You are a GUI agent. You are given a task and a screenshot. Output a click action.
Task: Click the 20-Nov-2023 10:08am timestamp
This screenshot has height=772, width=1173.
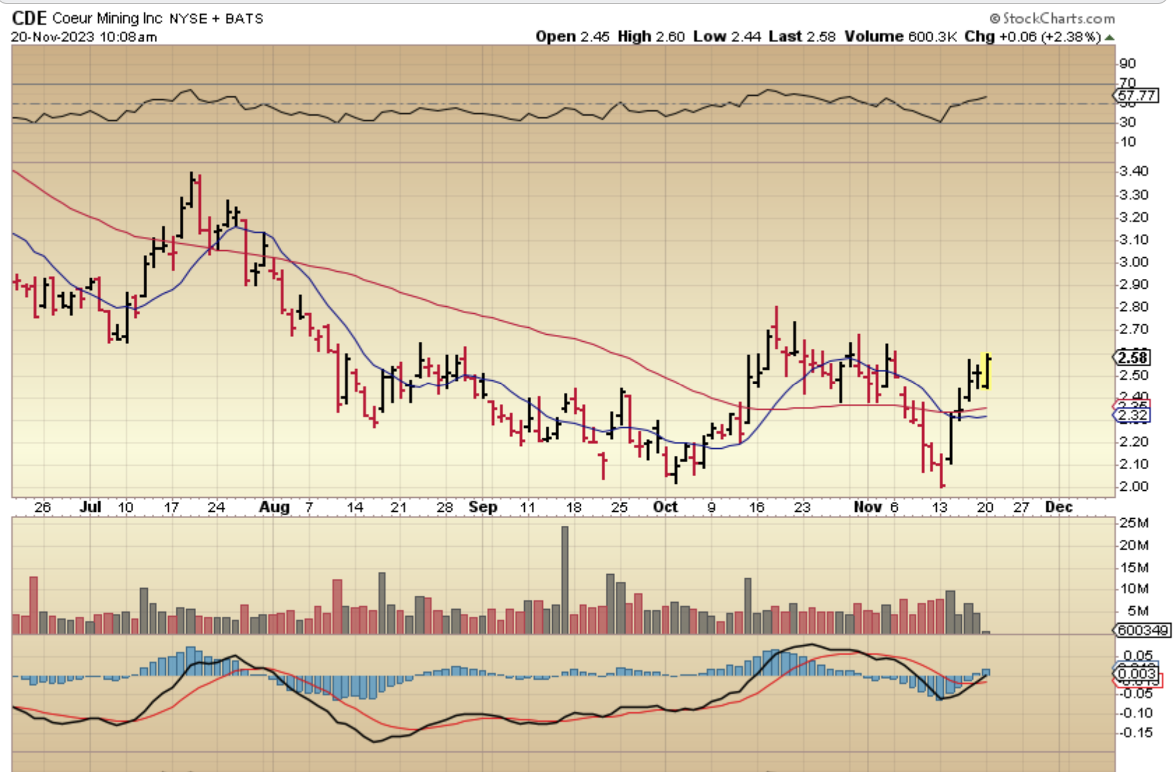(x=84, y=37)
